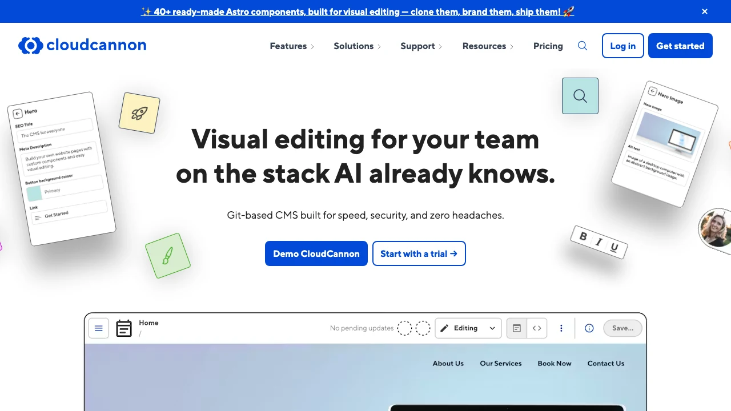Screen dimensions: 731x411
Task: Open the editor three-dot more options menu
Action: [561, 328]
